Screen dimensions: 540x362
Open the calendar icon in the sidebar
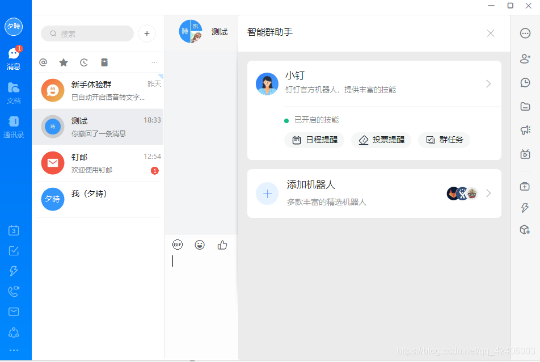14,230
